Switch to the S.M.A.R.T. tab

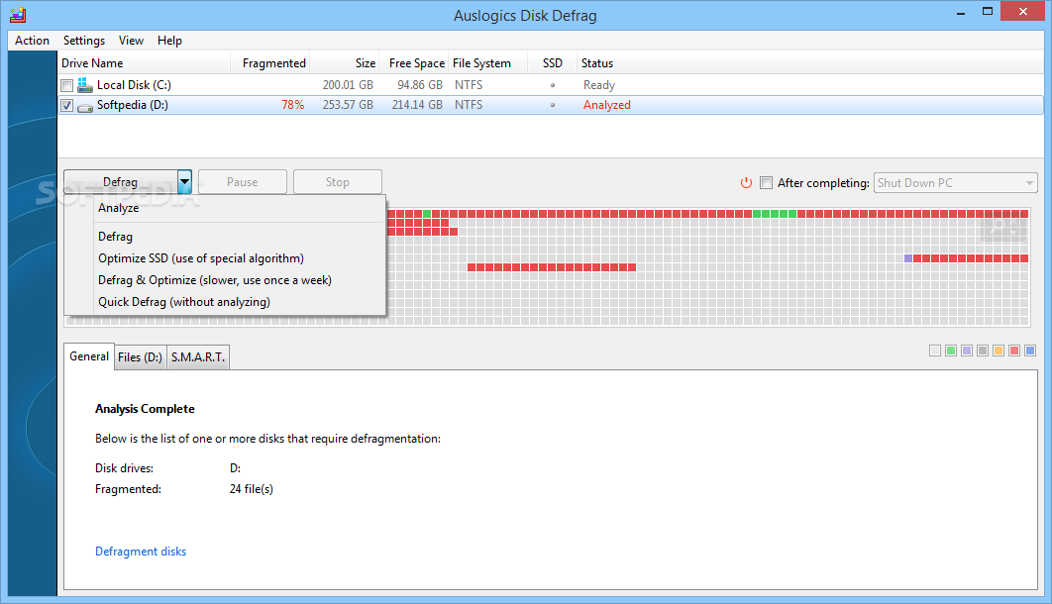tap(198, 357)
